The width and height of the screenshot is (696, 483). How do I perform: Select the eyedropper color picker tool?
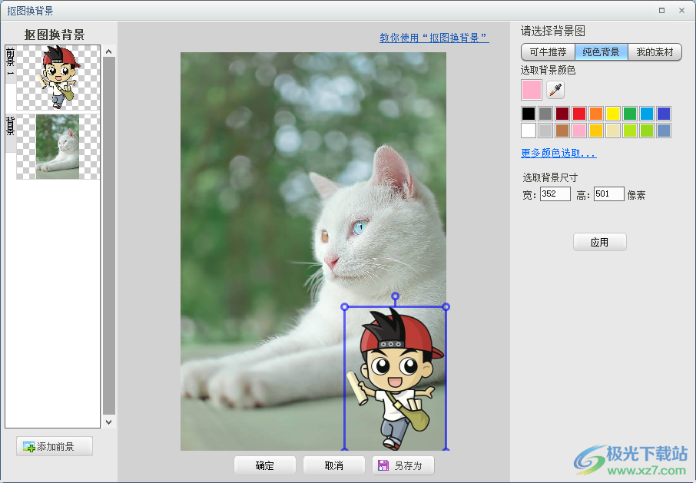555,90
